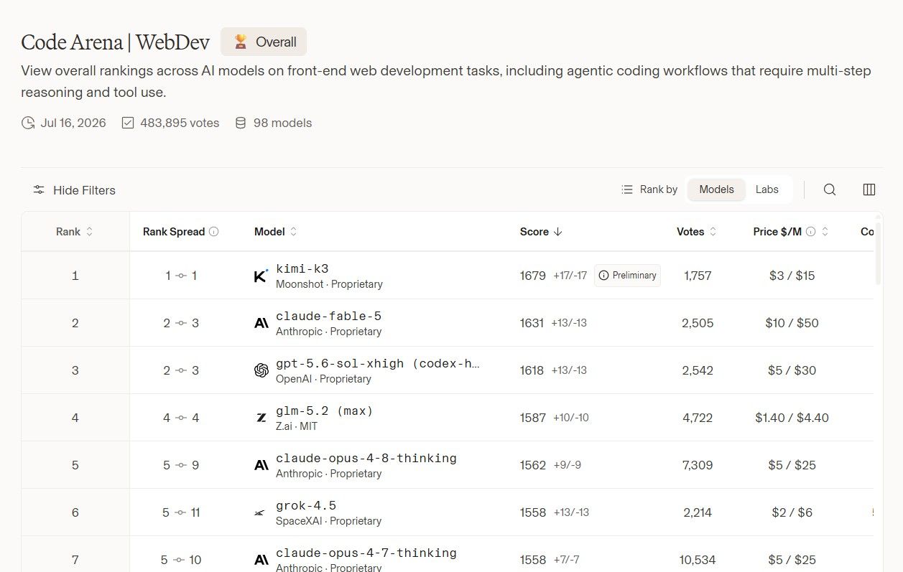Screen dimensions: 903x572
Task: Click the Moonshot logo beside kimi-k3
Action: (261, 276)
